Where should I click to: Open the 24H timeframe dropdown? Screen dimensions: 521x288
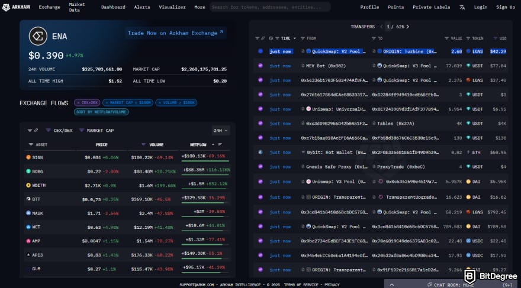pos(221,130)
